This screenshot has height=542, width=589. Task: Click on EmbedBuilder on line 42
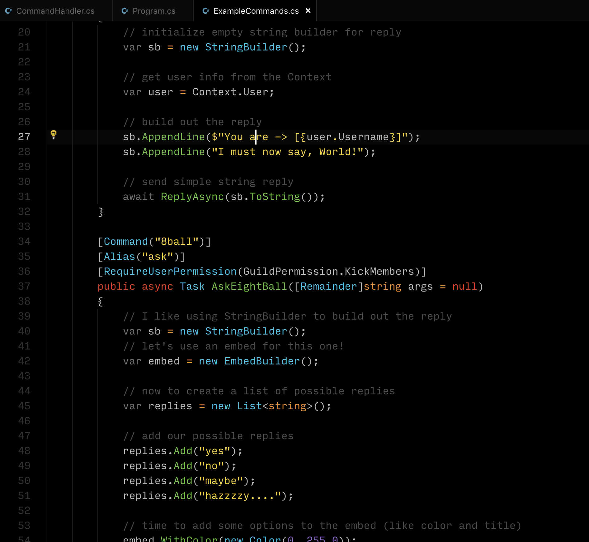tap(262, 361)
